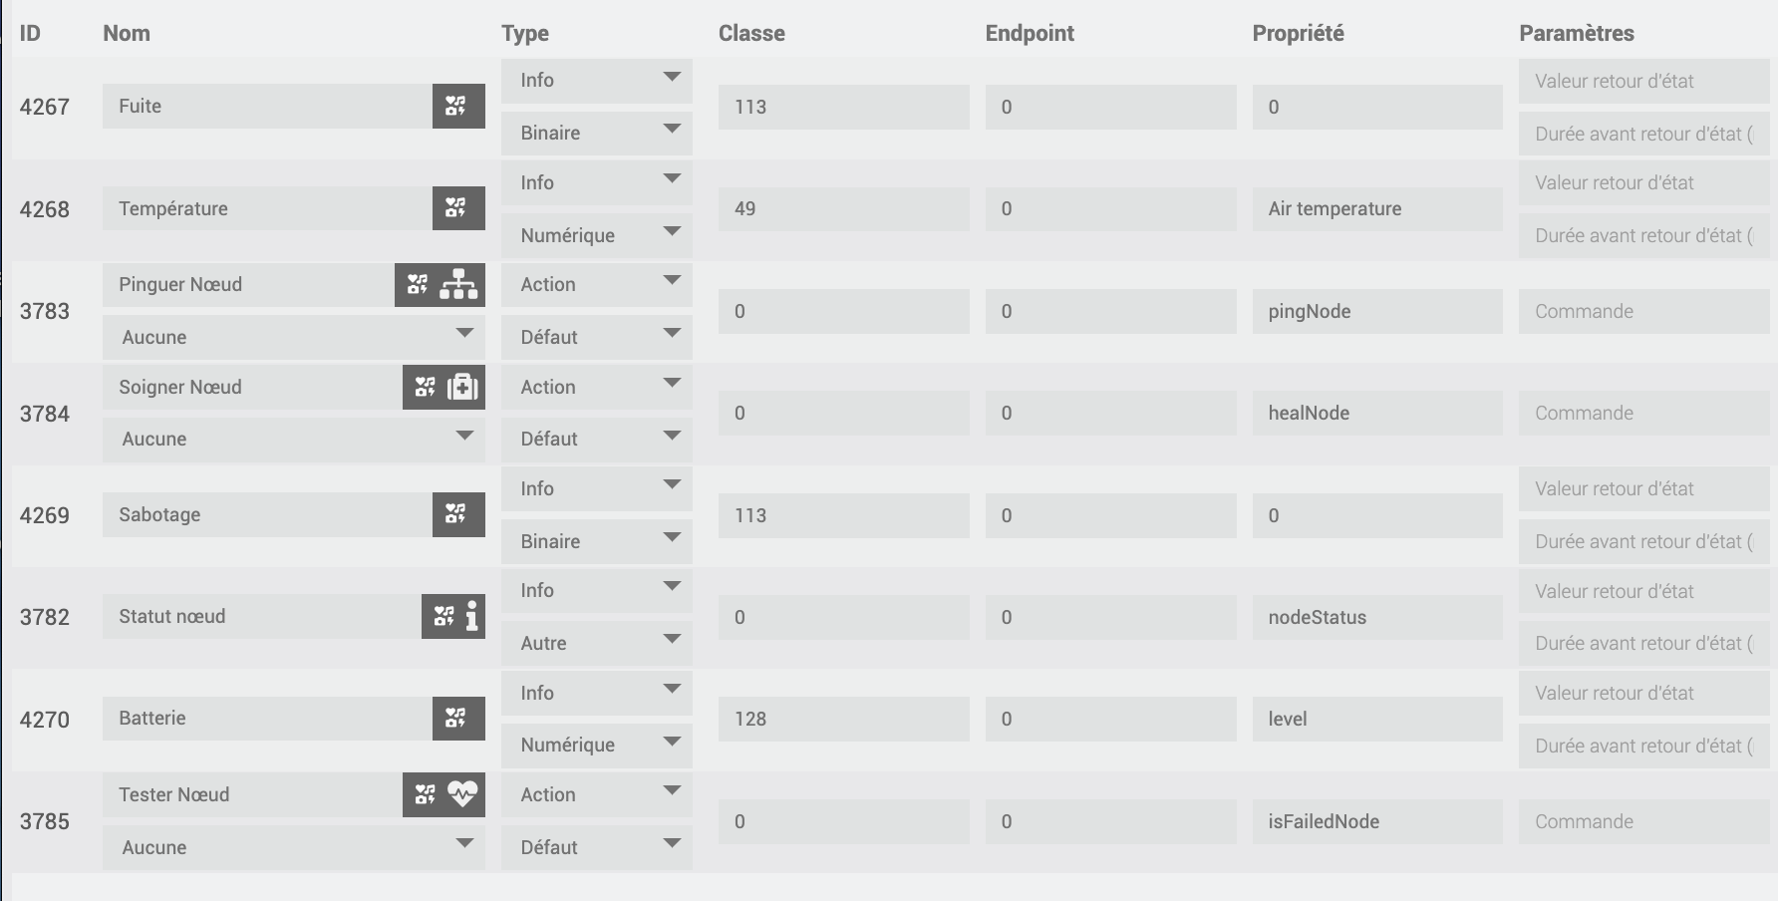Click the Sabotage name field
The height and width of the screenshot is (901, 1778).
click(x=267, y=514)
